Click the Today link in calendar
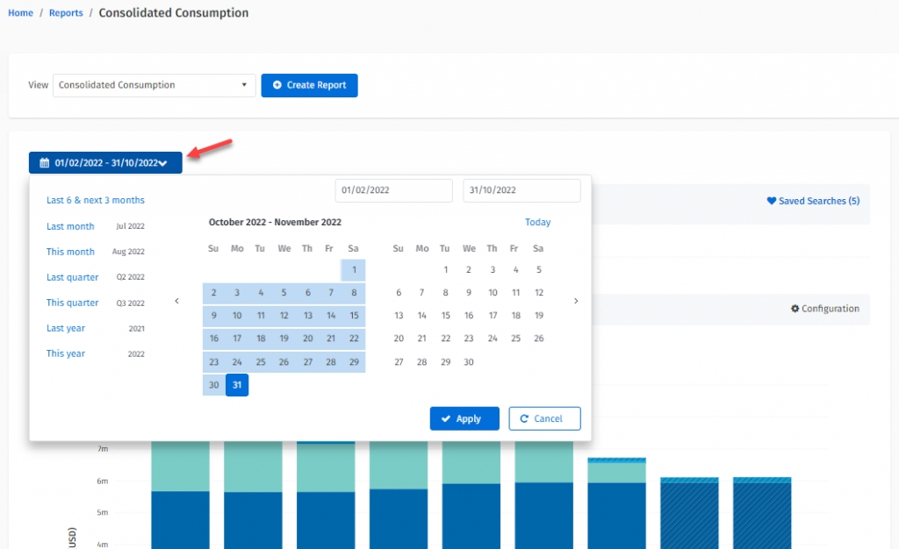 537,222
